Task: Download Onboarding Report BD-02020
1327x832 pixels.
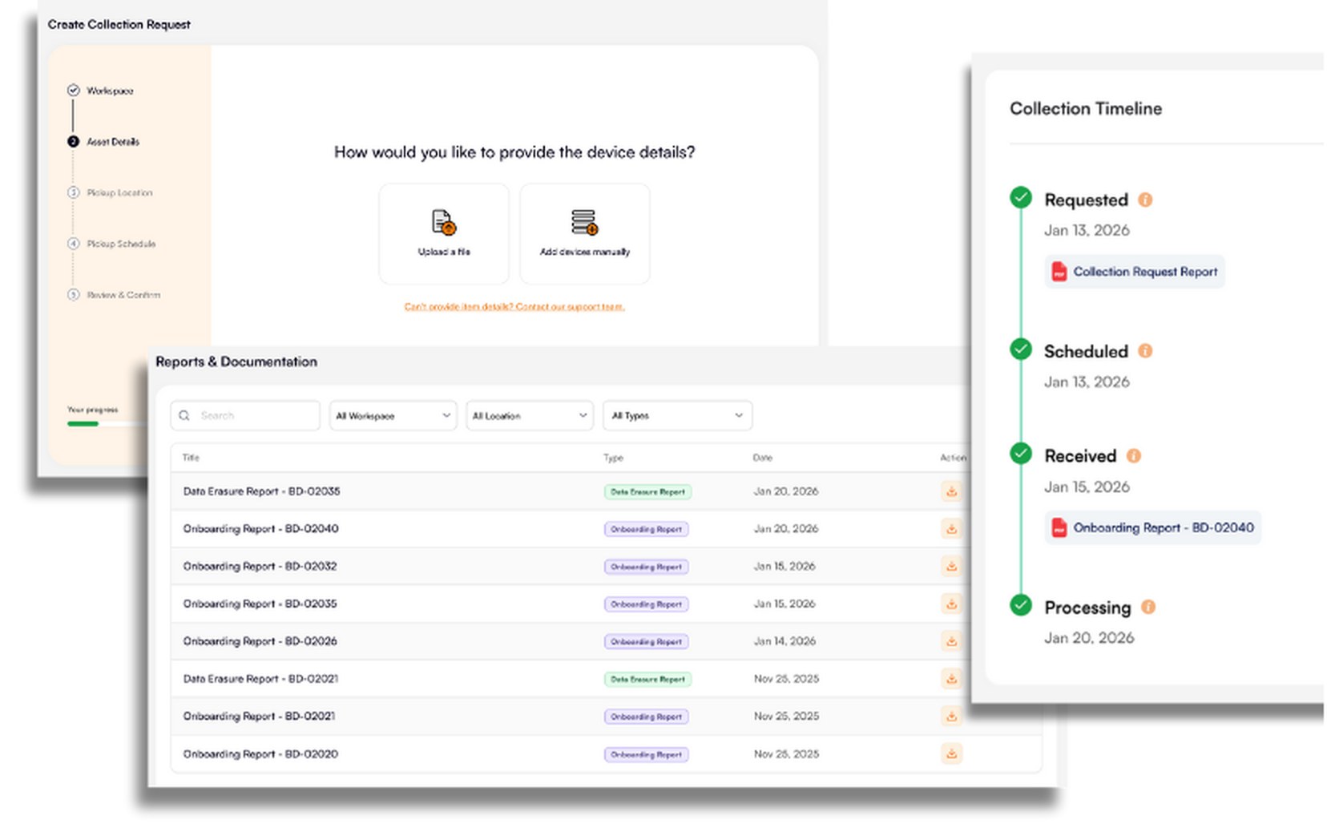Action: (x=951, y=753)
